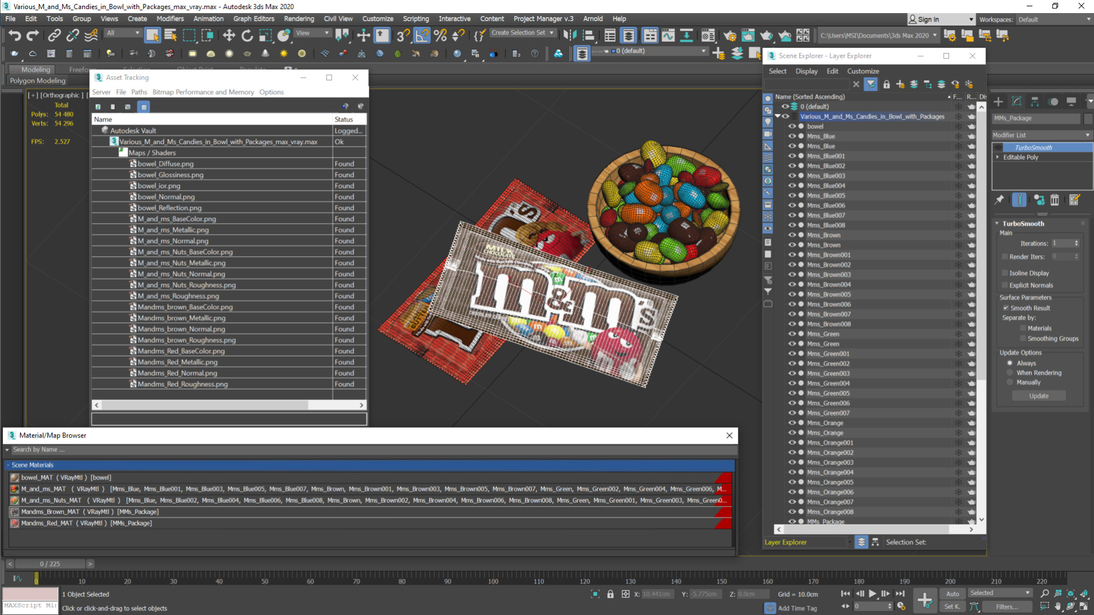The height and width of the screenshot is (615, 1094).
Task: Collapse the Scene Materials group
Action: [9, 465]
